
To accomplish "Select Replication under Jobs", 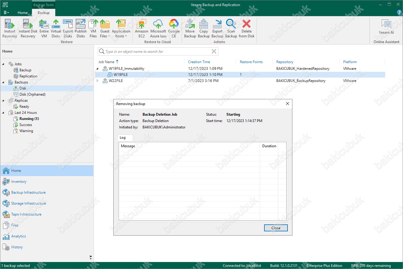I will point(28,76).
